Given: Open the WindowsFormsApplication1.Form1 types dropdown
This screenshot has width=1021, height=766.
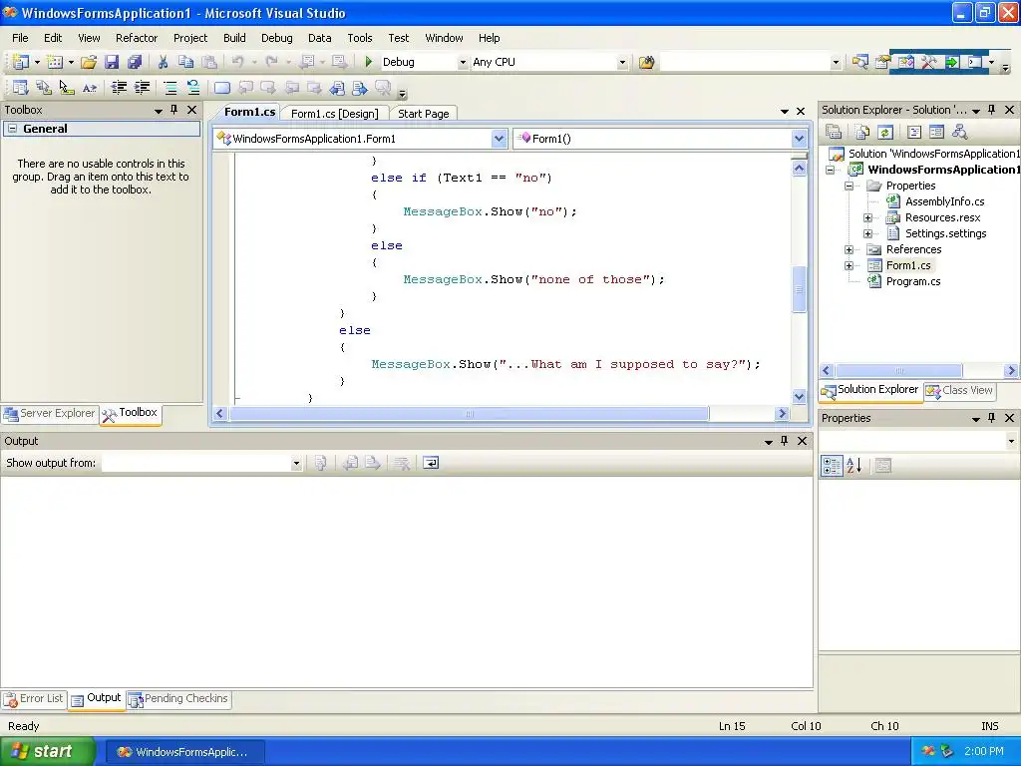Looking at the screenshot, I should (499, 139).
